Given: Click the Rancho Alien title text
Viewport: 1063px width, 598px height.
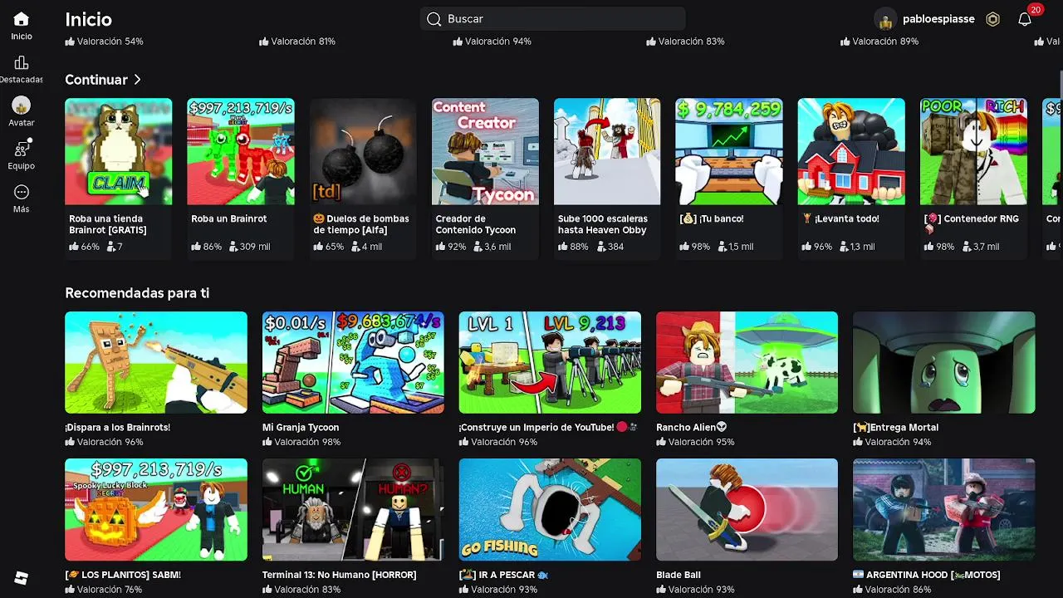Looking at the screenshot, I should 691,428.
